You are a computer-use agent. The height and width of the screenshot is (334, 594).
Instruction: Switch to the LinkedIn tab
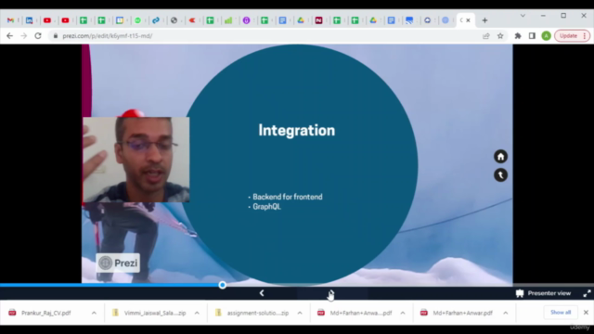click(29, 20)
